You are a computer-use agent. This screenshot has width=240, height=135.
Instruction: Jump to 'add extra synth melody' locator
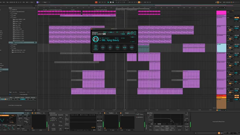[100, 10]
